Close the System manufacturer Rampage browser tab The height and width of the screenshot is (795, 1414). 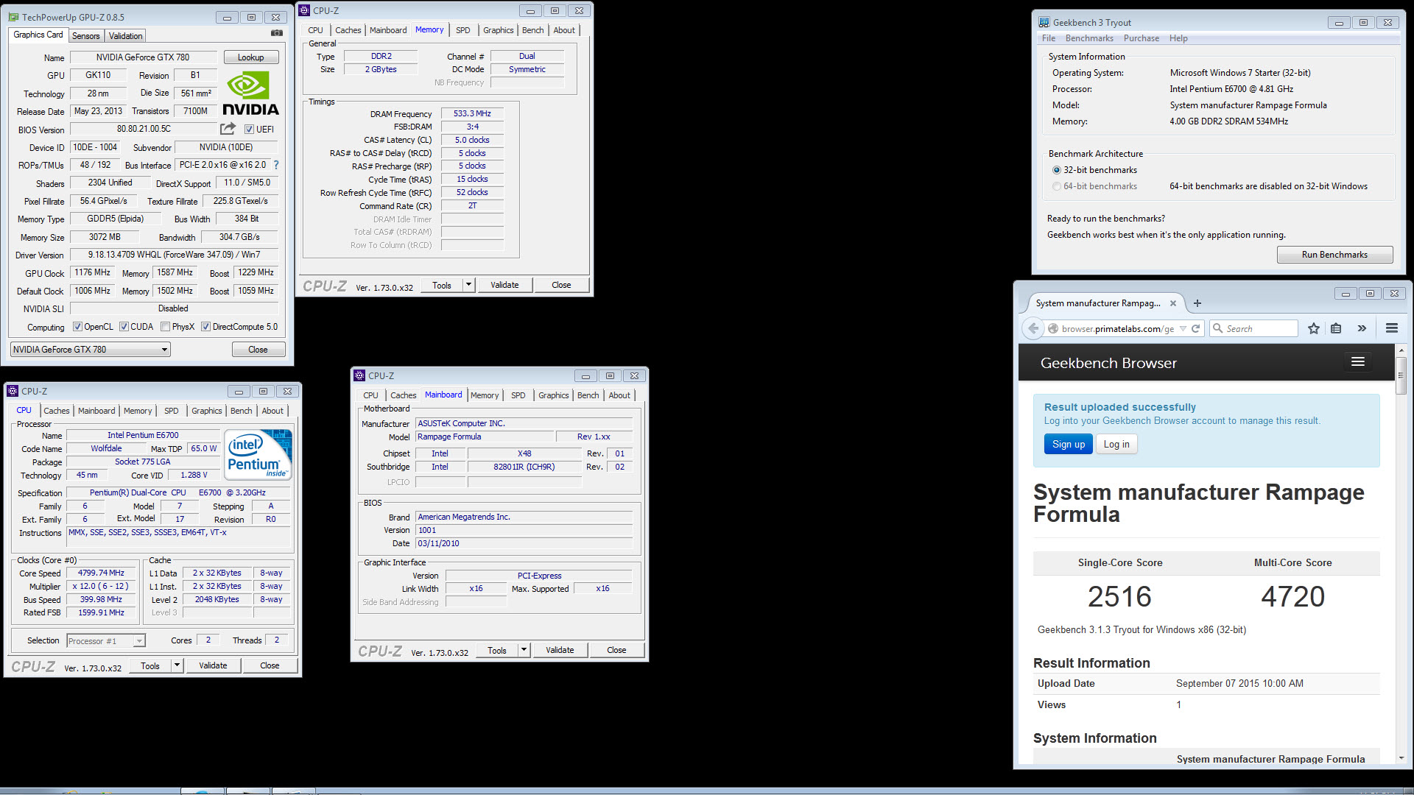tap(1173, 303)
